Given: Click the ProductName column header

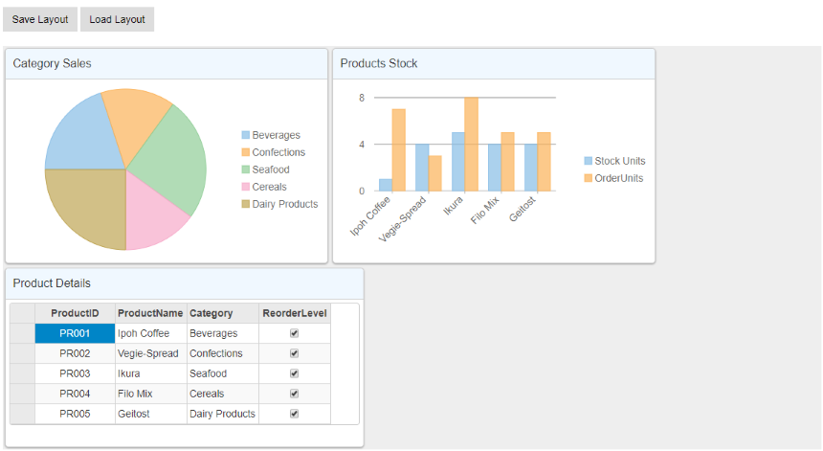Looking at the screenshot, I should (150, 313).
